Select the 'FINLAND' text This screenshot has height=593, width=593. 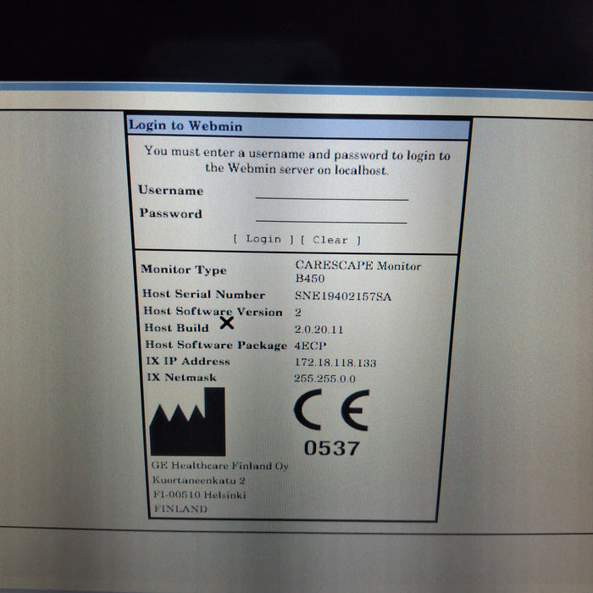[180, 508]
